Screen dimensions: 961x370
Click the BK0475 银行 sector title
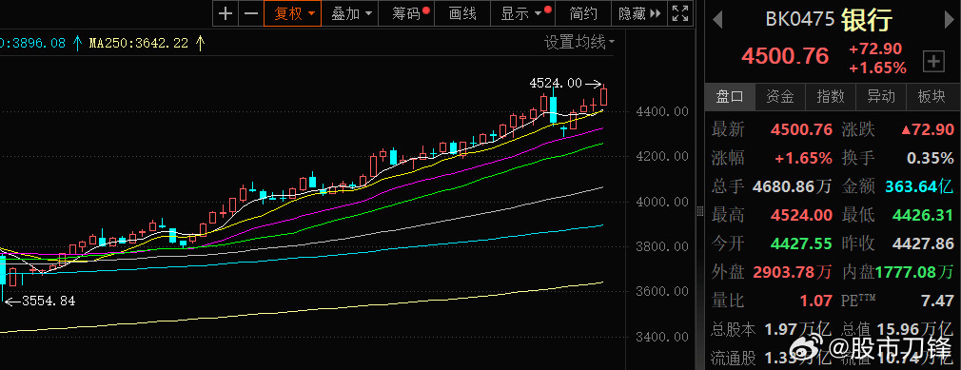pos(829,20)
